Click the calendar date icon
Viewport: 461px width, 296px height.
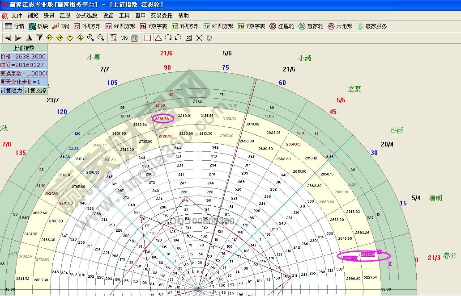(134, 38)
